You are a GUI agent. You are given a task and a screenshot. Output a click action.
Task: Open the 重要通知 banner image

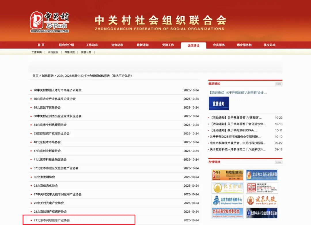tap(219, 103)
